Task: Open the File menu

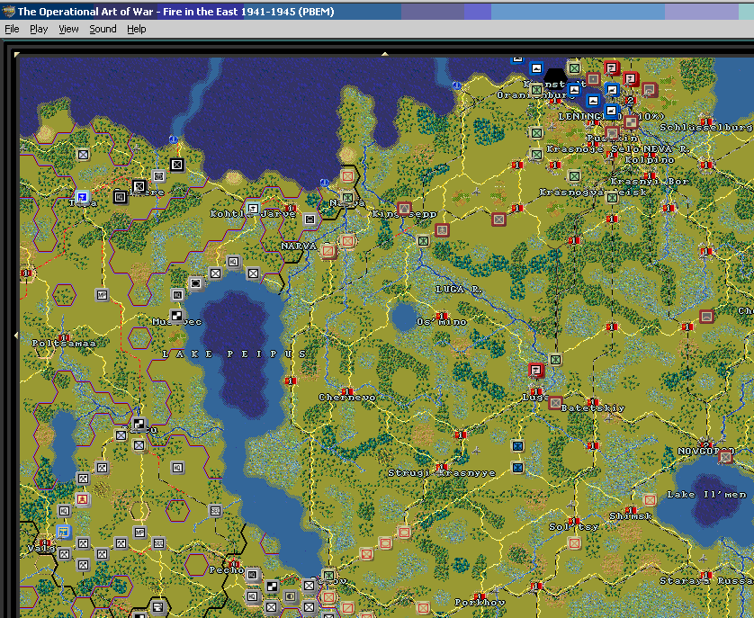Action: (x=12, y=30)
